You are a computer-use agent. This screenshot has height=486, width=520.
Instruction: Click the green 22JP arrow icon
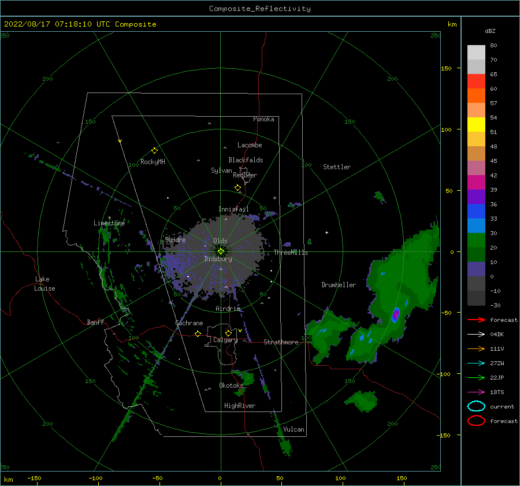(x=476, y=377)
